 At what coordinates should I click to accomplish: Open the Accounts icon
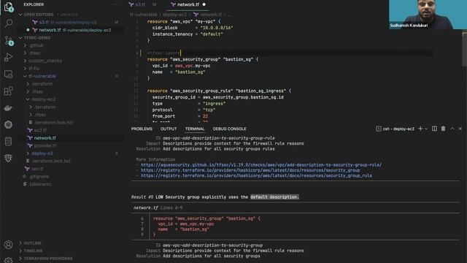click(x=8, y=245)
